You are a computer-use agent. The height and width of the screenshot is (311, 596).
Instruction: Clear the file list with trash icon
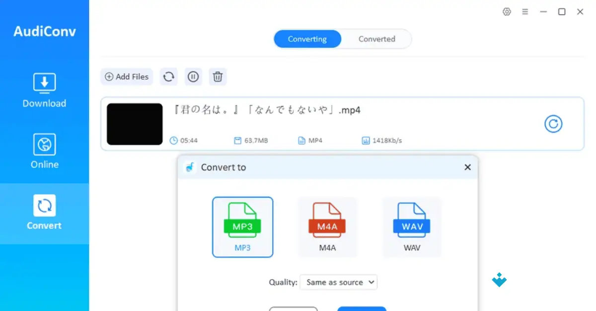pyautogui.click(x=218, y=77)
